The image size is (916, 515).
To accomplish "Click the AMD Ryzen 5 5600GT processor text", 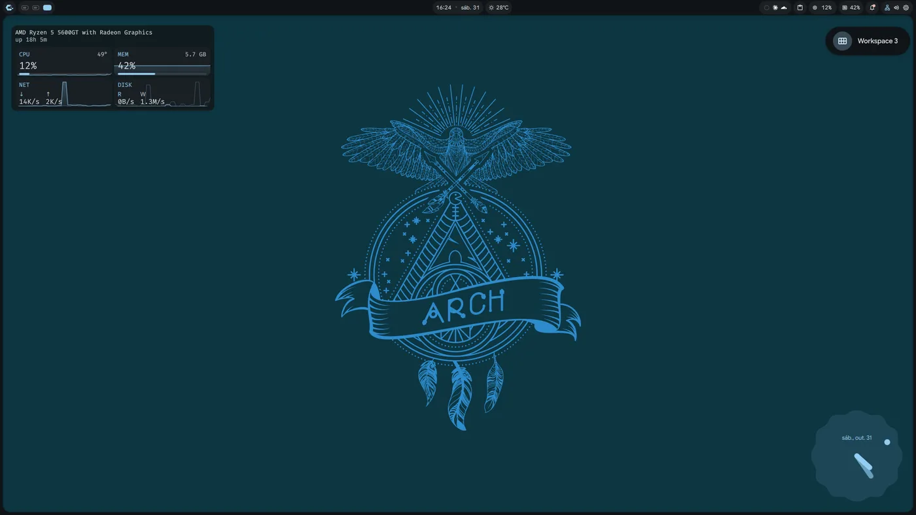I will point(84,32).
